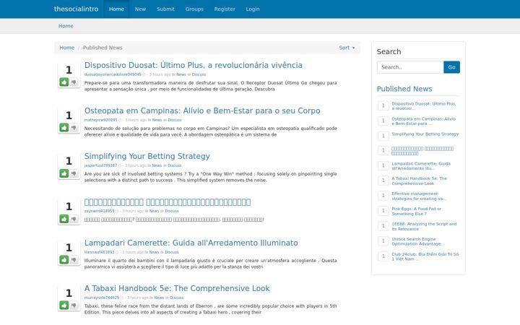Upvote Lampadari Camerette post
The image size is (520, 325).
[64, 260]
